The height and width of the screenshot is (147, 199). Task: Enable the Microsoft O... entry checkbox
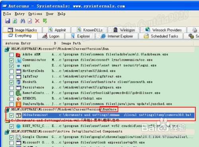[x=12, y=143]
